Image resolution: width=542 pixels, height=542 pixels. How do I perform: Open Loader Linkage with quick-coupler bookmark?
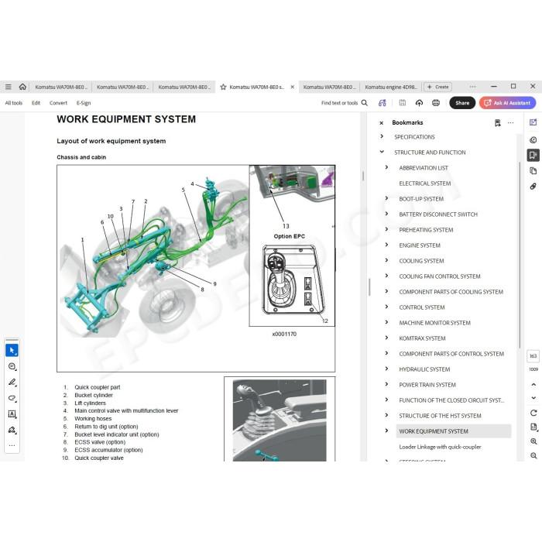tap(440, 447)
